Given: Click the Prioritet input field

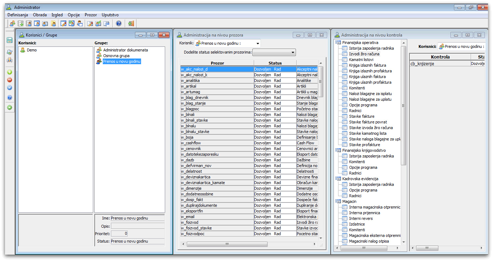Looking at the screenshot, I should (x=119, y=234).
